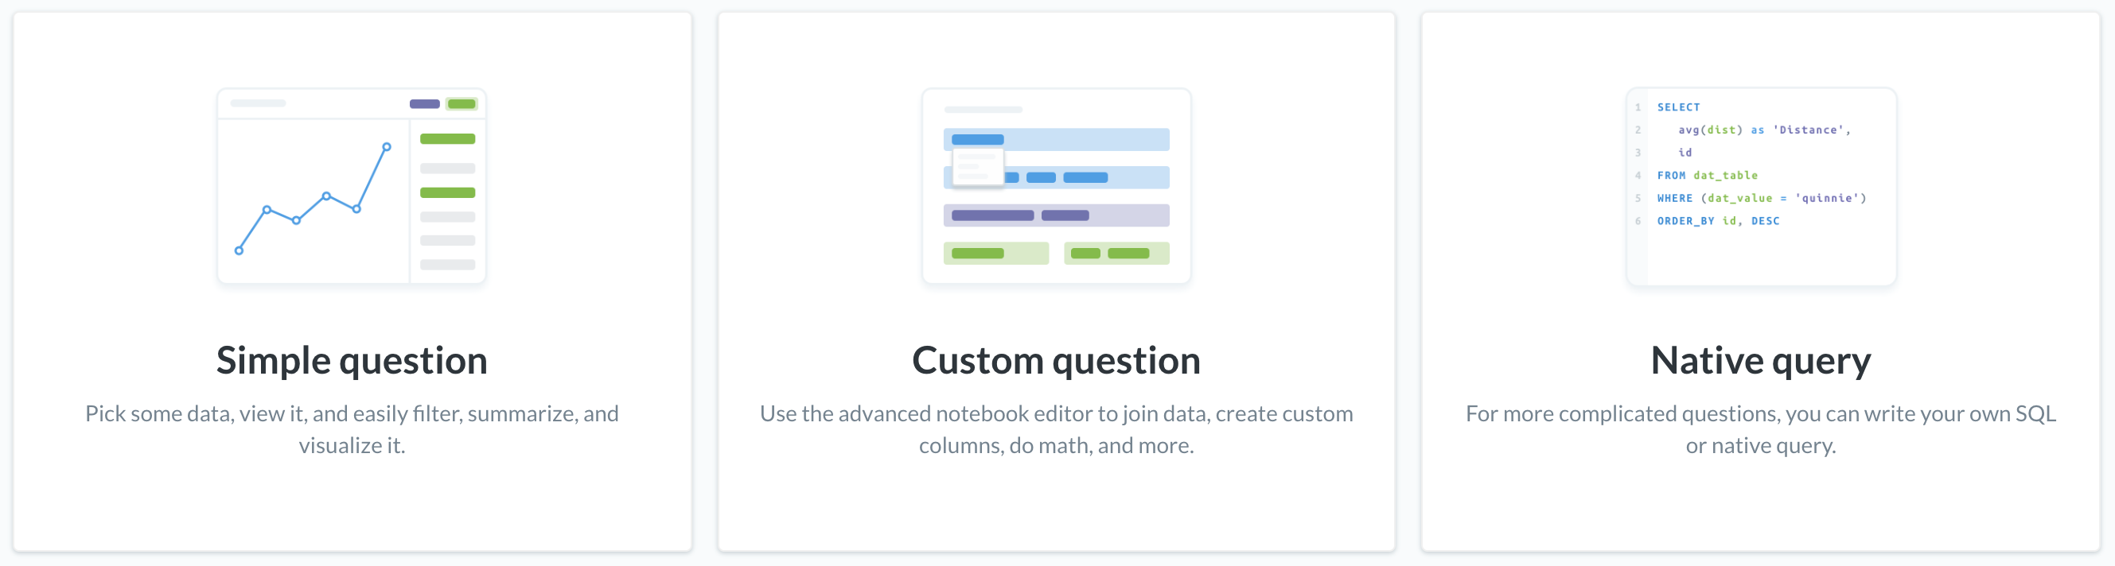Open the Native query SQL editor illustration
2115x566 pixels.
[1761, 186]
